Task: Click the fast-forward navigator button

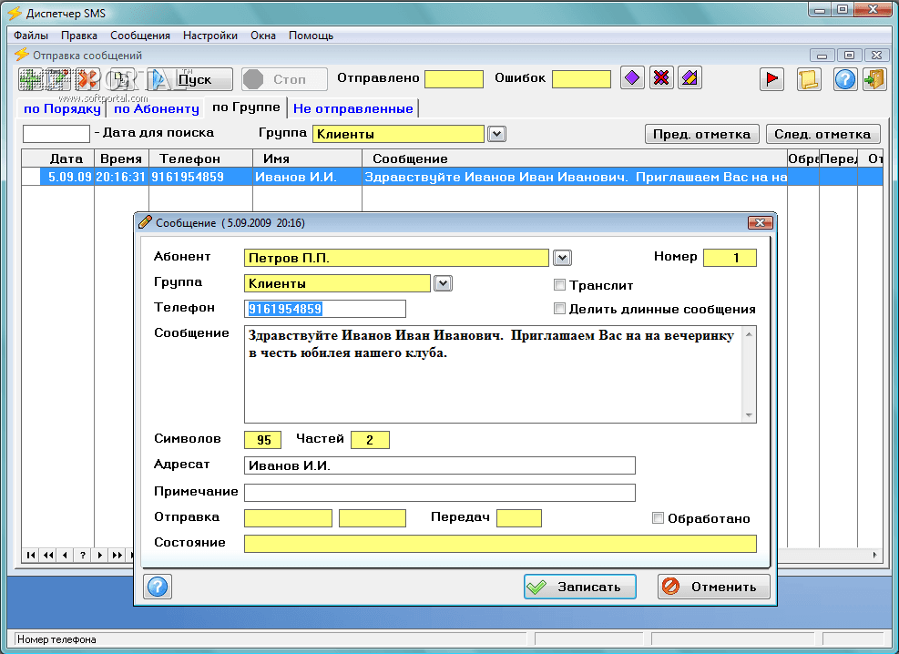Action: (117, 555)
